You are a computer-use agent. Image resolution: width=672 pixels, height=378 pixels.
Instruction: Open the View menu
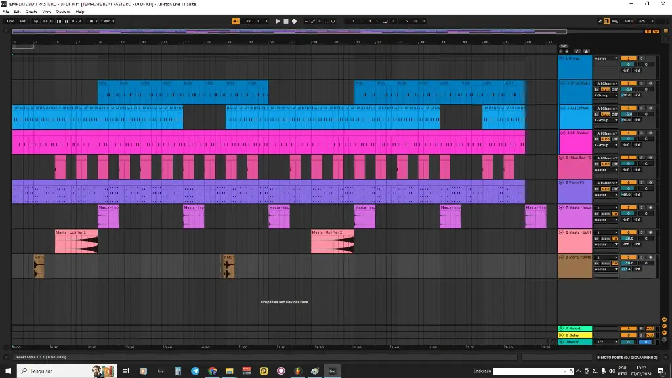[47, 12]
